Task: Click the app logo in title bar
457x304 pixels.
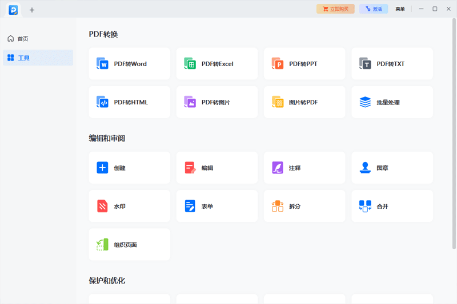Action: pos(13,10)
